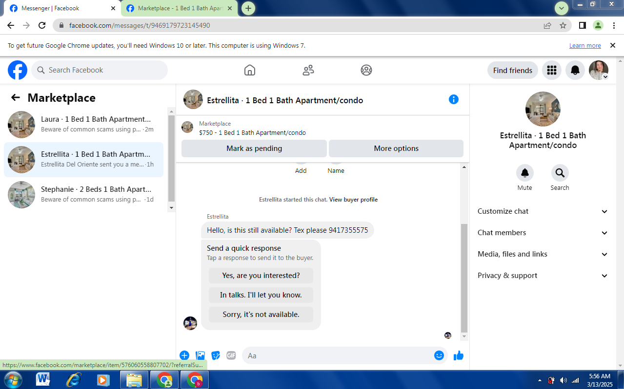This screenshot has height=389, width=624.
Task: Send quick response In talks. I'll let you know.
Action: pyautogui.click(x=261, y=295)
